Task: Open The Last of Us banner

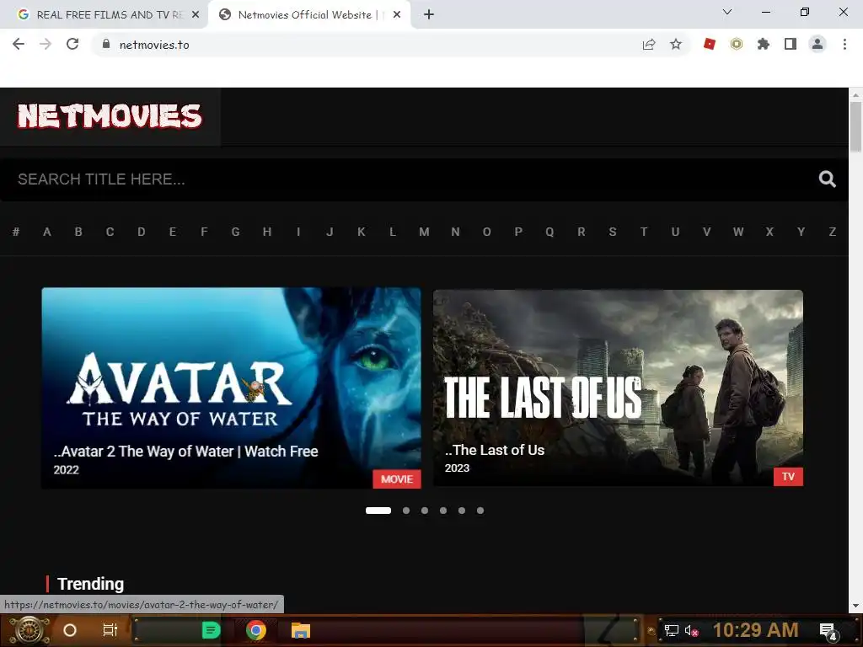Action: tap(618, 388)
